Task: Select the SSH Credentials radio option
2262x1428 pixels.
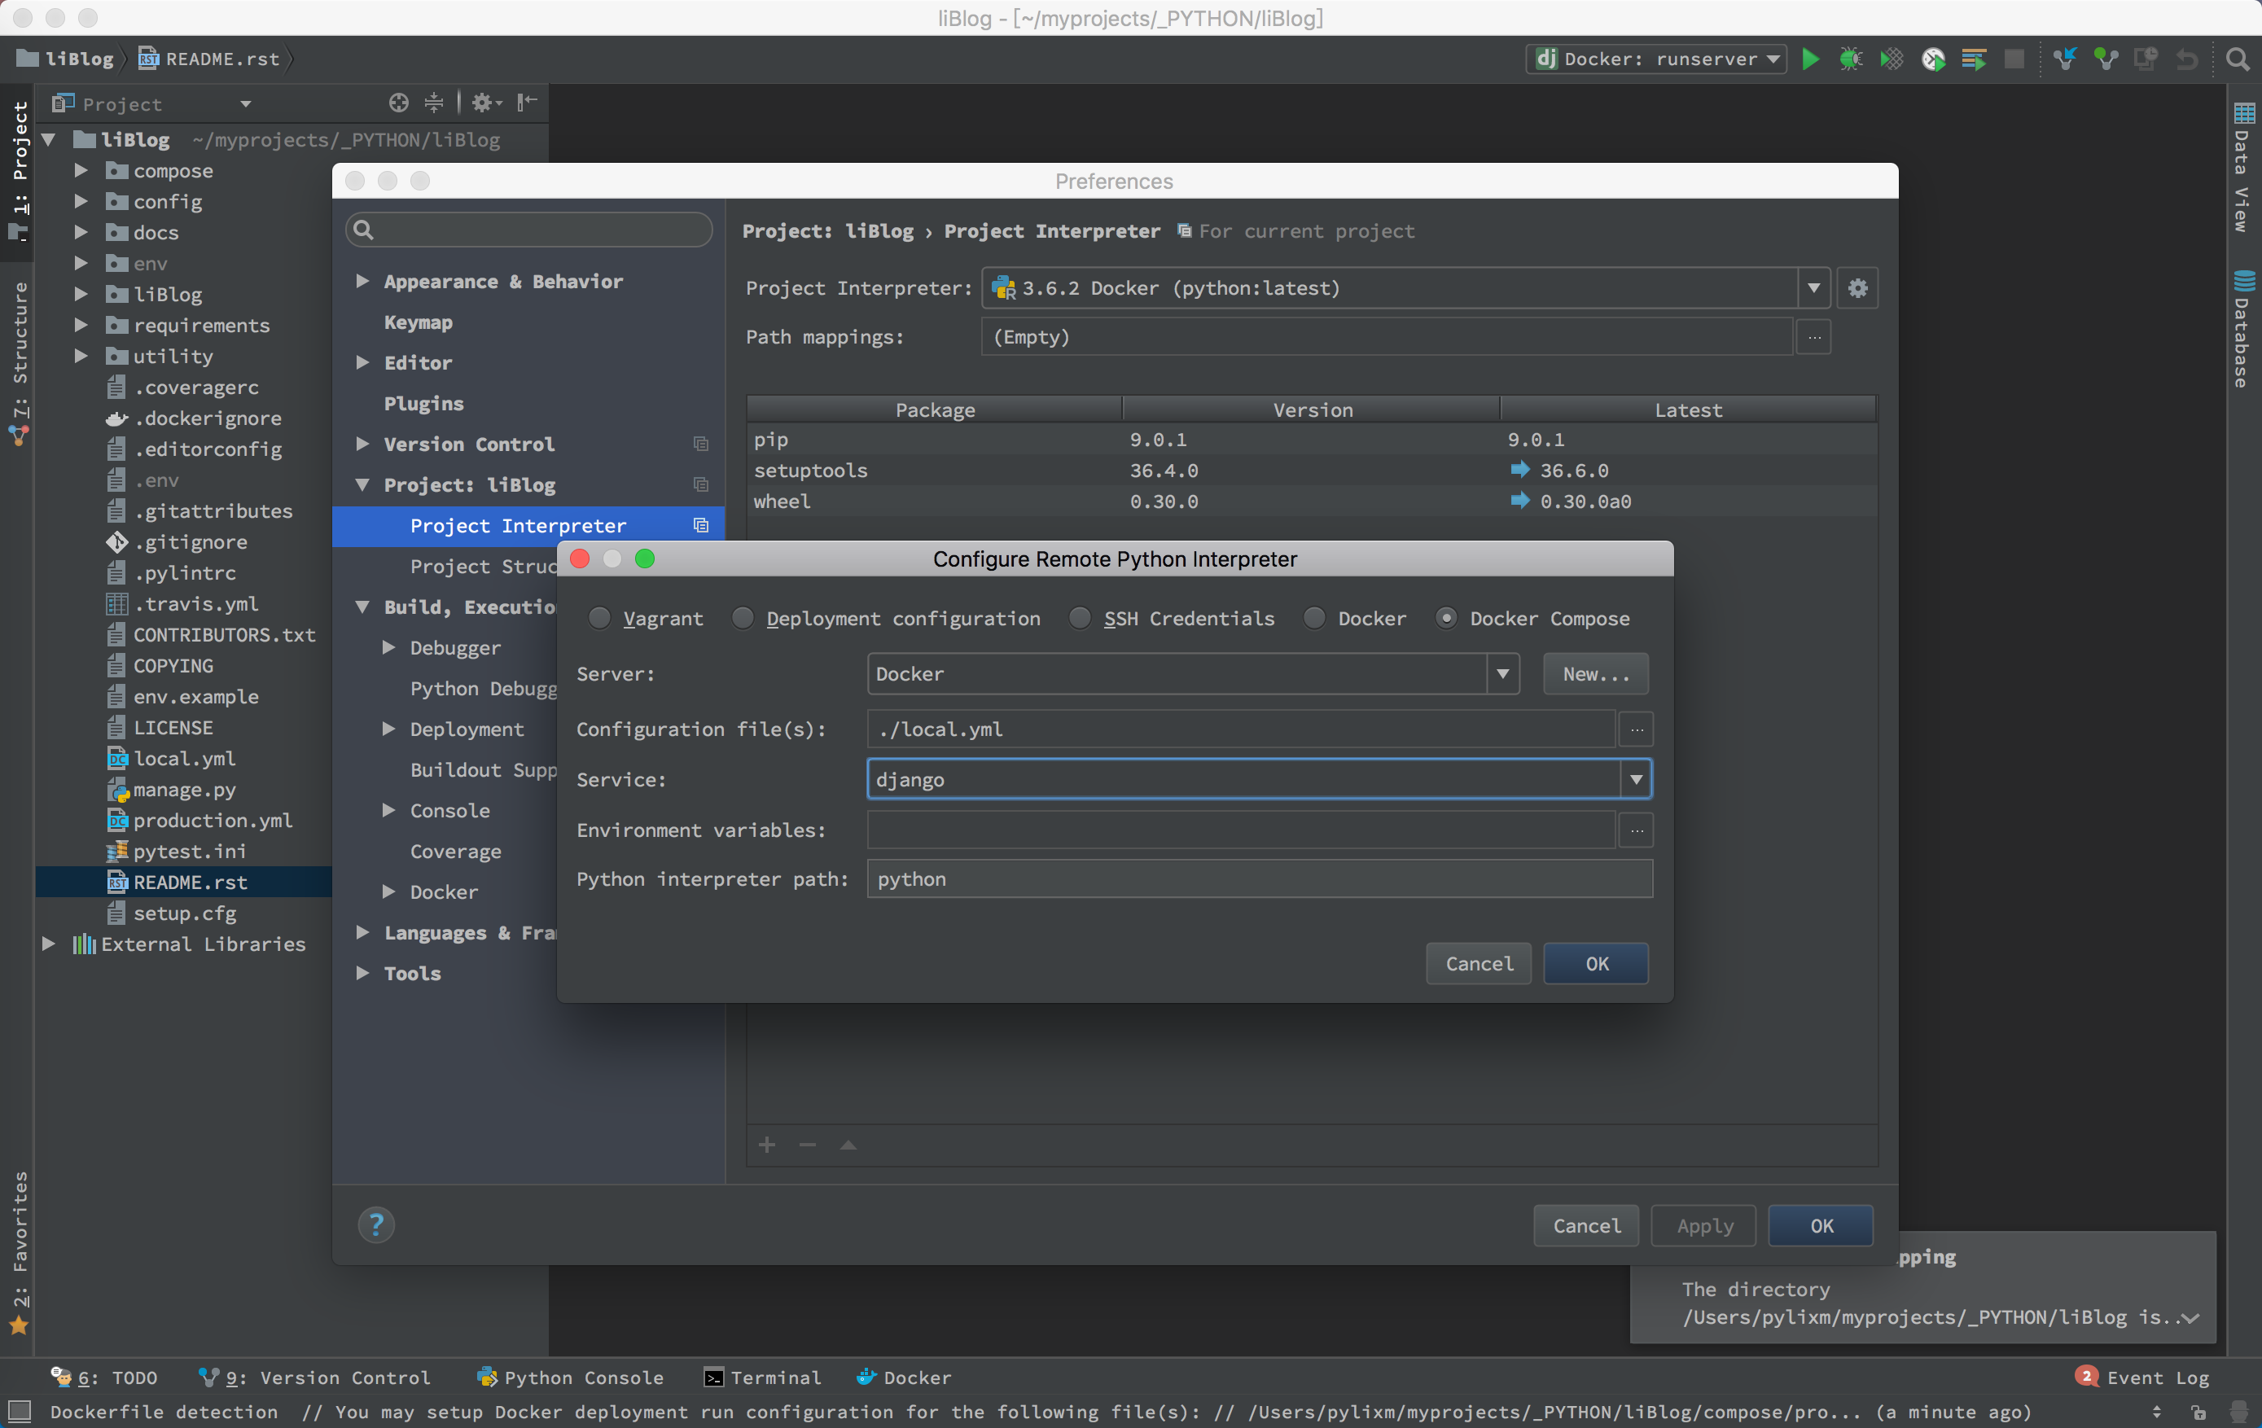Action: [x=1081, y=618]
